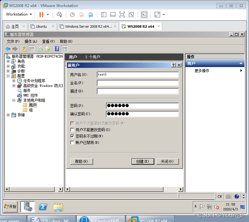Click the blue Help toolbar icon
The image size is (249, 222).
tap(57, 49)
